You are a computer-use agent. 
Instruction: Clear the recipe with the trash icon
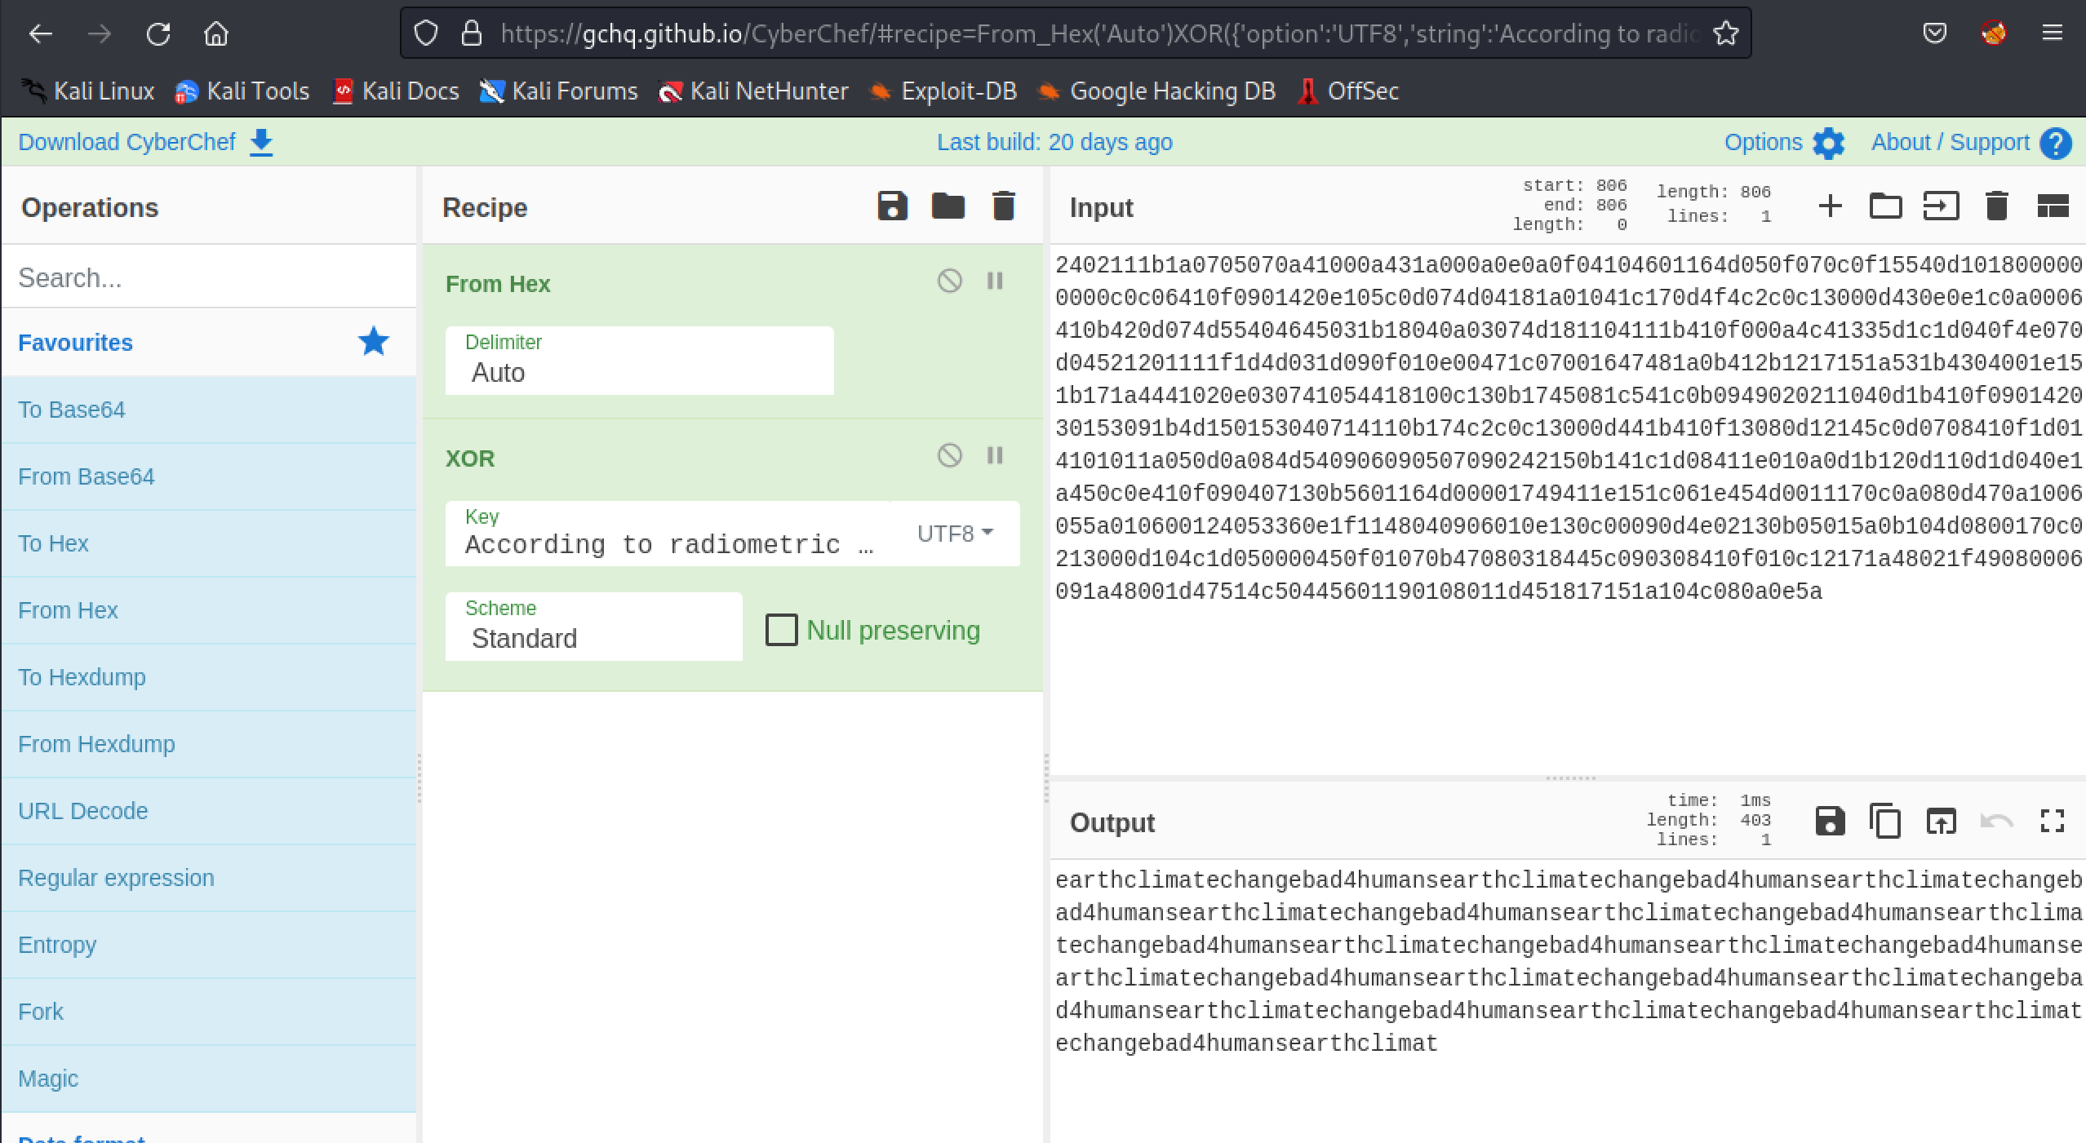click(1003, 206)
